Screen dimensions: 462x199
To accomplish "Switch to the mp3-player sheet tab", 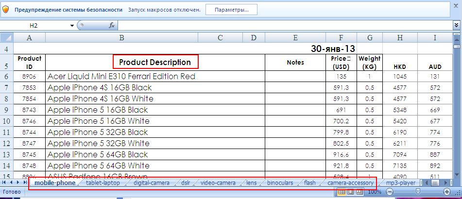I will click(401, 183).
